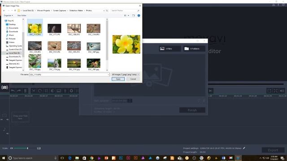Open the address bar history dropdown

pyautogui.click(x=104, y=11)
